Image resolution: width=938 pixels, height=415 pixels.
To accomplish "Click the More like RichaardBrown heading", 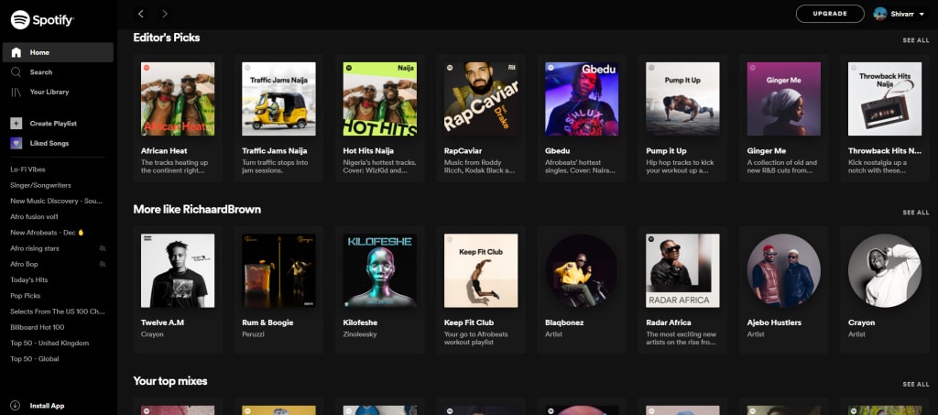I will 197,209.
